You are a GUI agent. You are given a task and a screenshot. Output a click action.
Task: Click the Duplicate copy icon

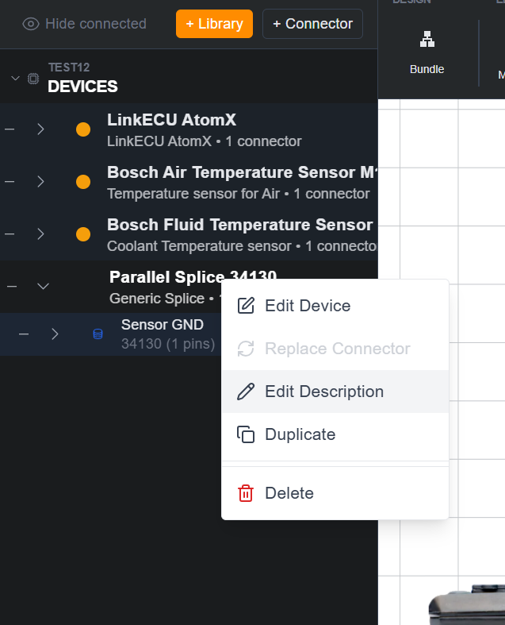246,434
